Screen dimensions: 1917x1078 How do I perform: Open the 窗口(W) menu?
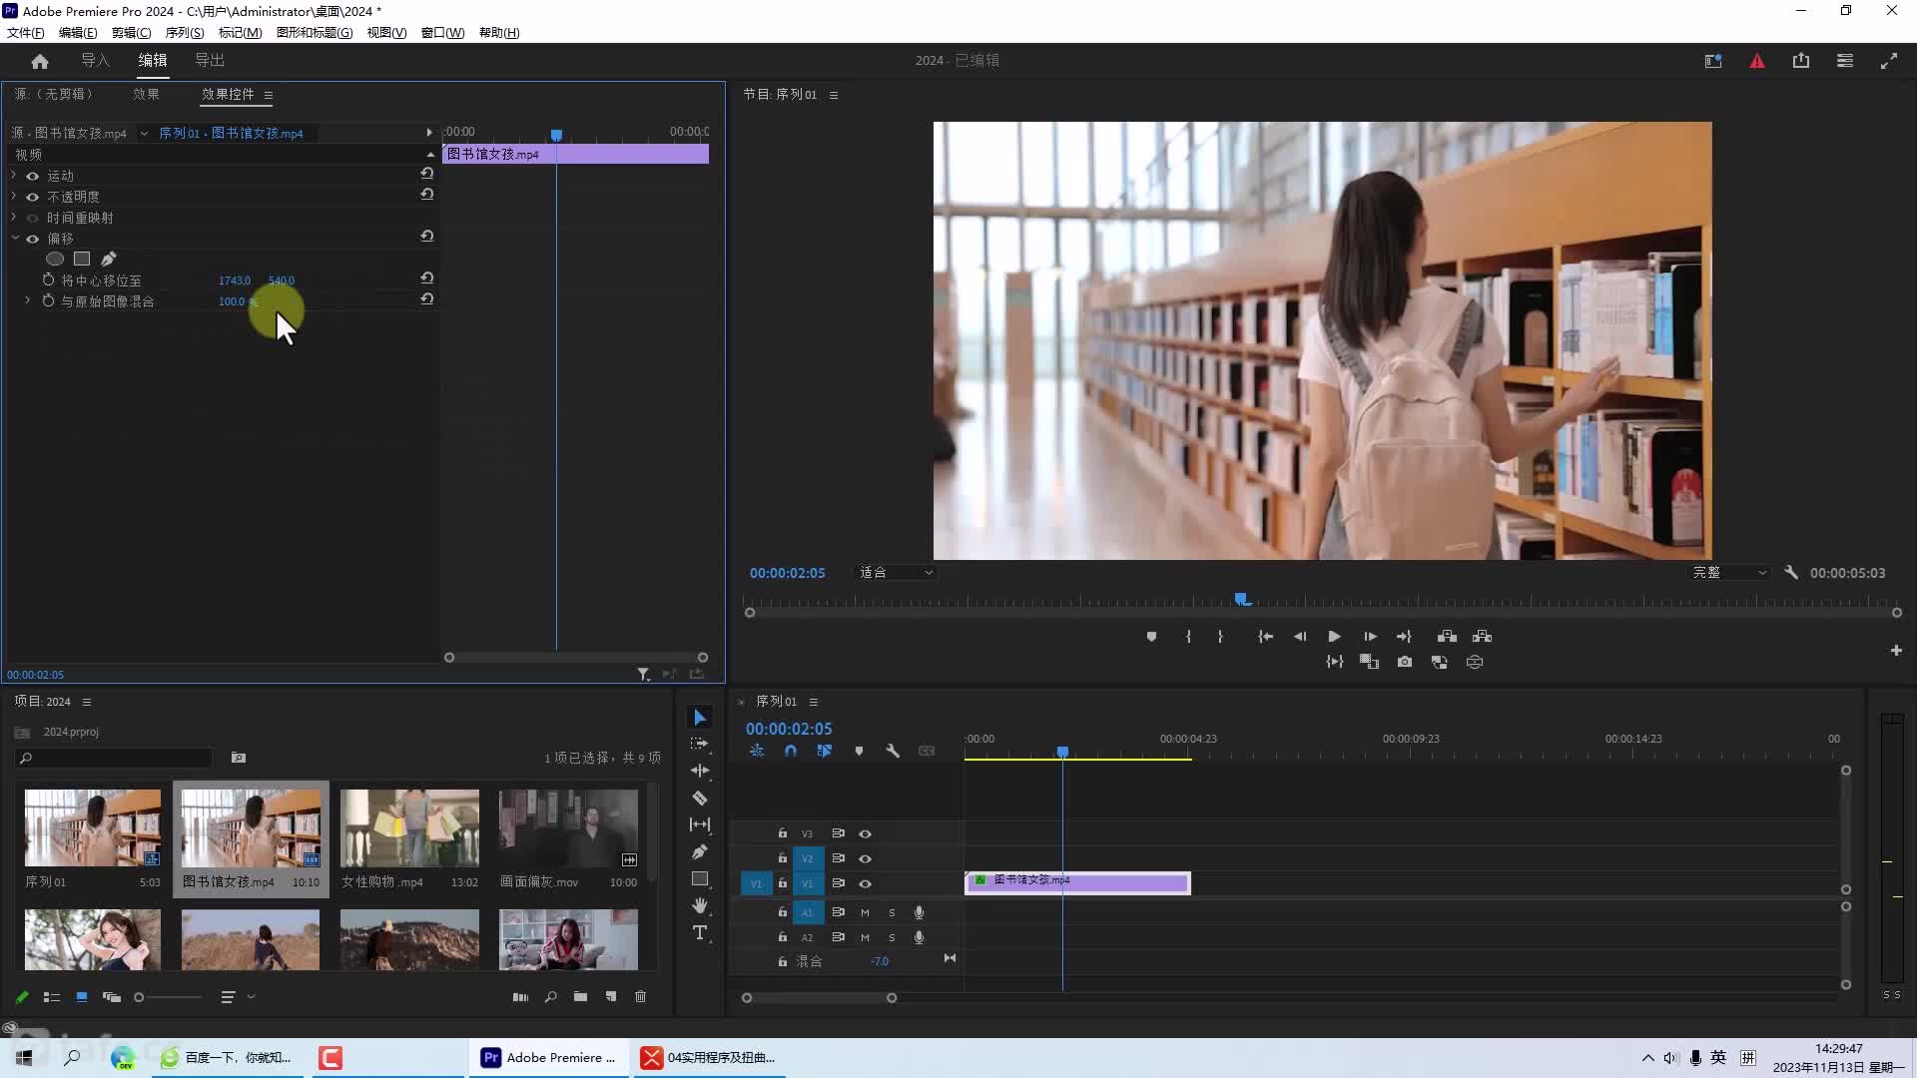click(442, 33)
